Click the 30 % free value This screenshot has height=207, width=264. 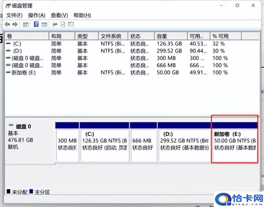point(218,51)
